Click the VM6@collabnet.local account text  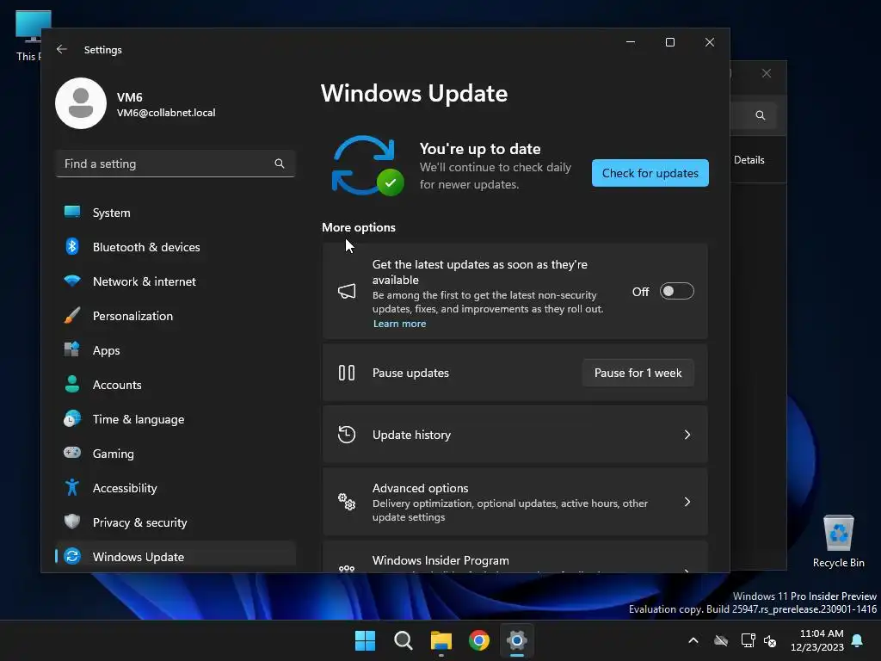[166, 113]
